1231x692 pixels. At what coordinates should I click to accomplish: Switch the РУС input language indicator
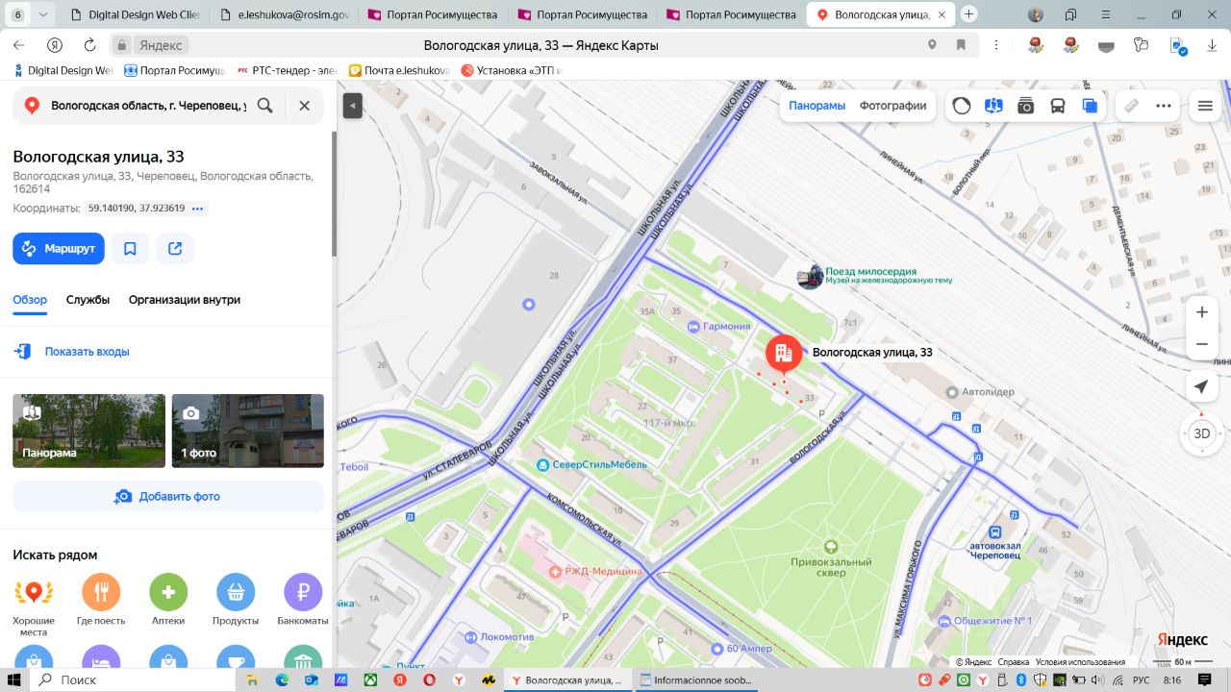(x=1142, y=680)
